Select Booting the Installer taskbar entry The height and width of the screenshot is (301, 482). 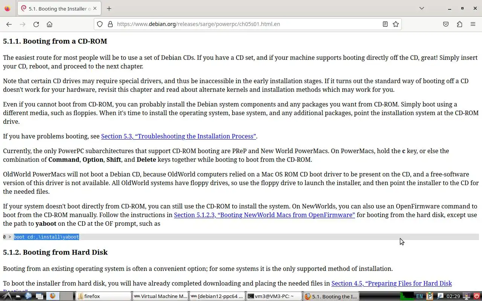(x=331, y=296)
